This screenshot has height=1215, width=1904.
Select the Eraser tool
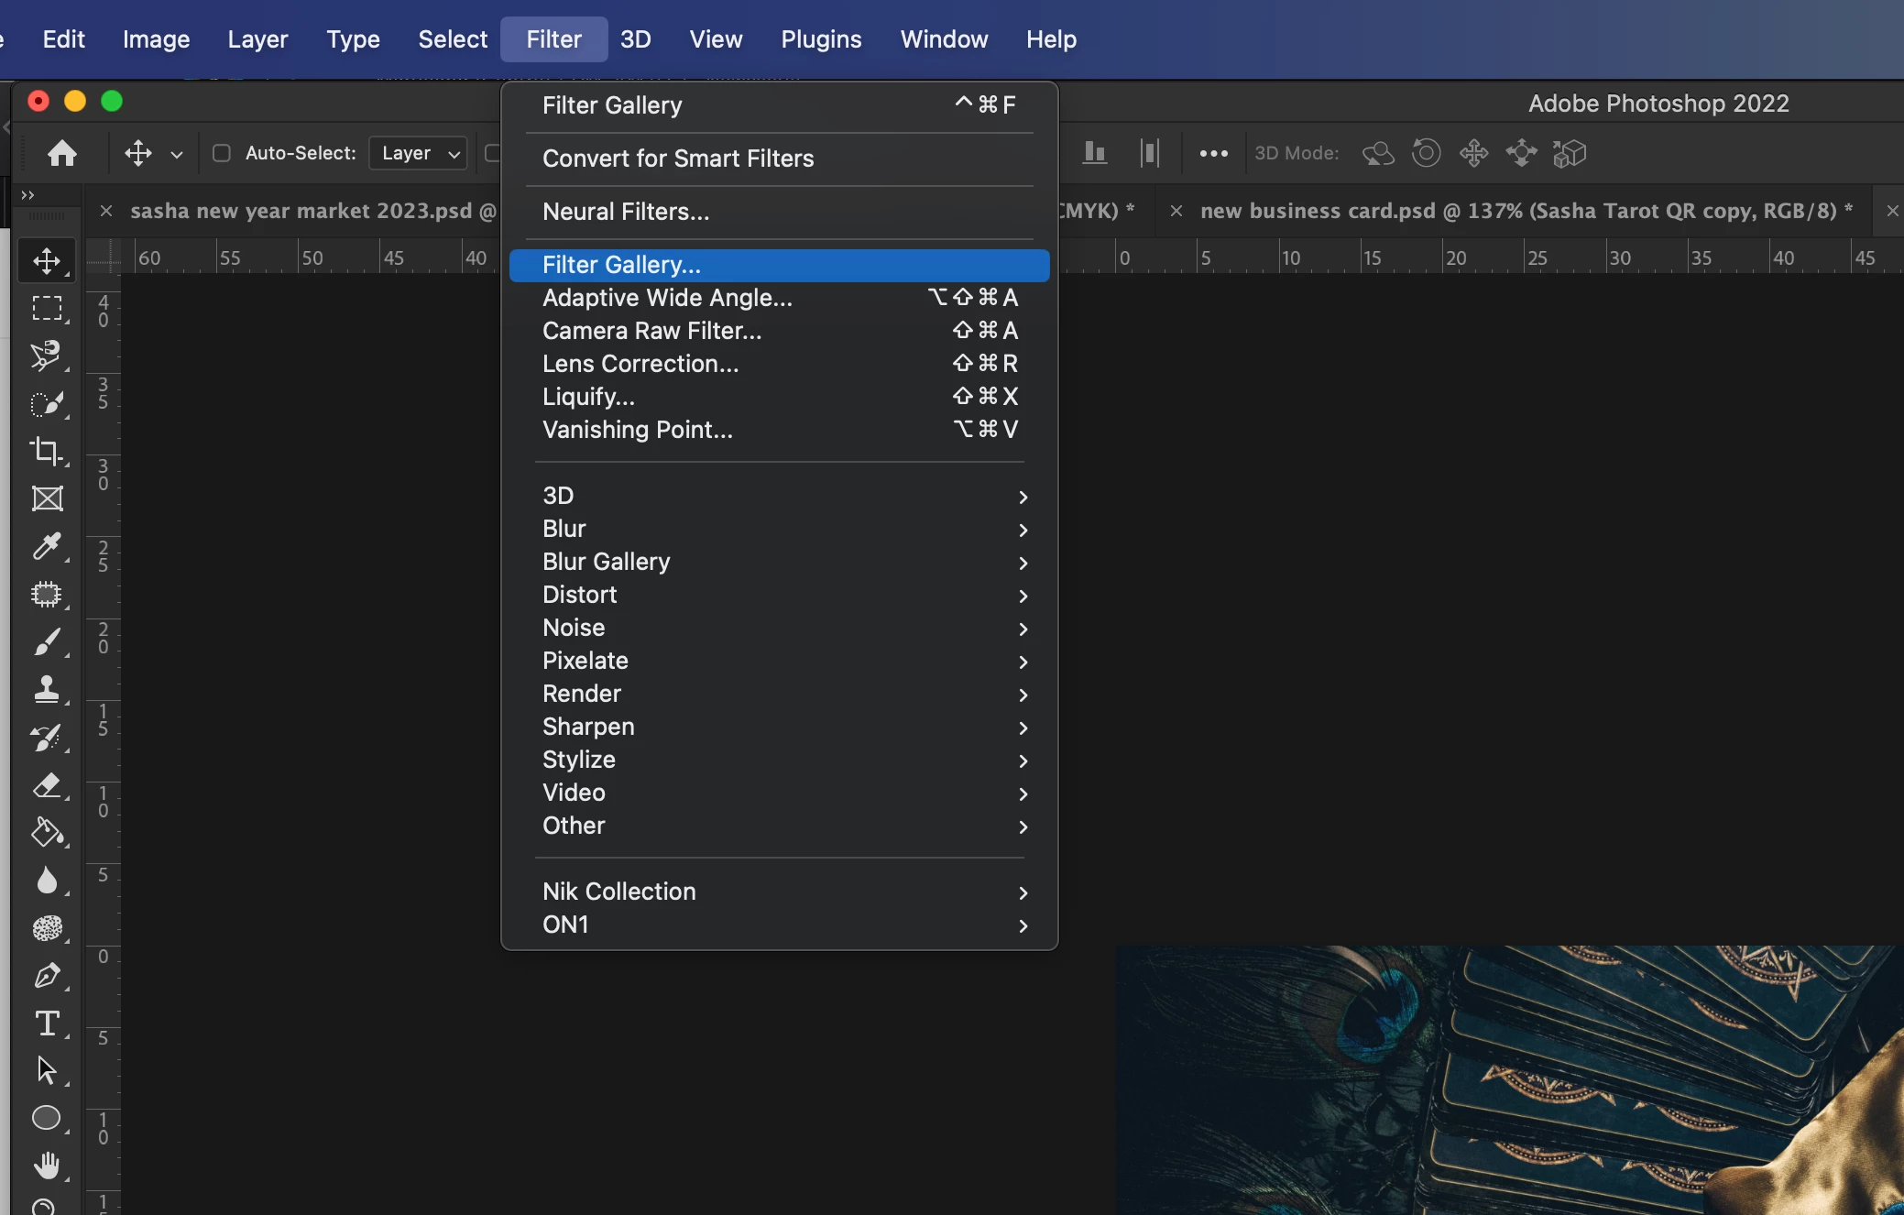coord(47,785)
